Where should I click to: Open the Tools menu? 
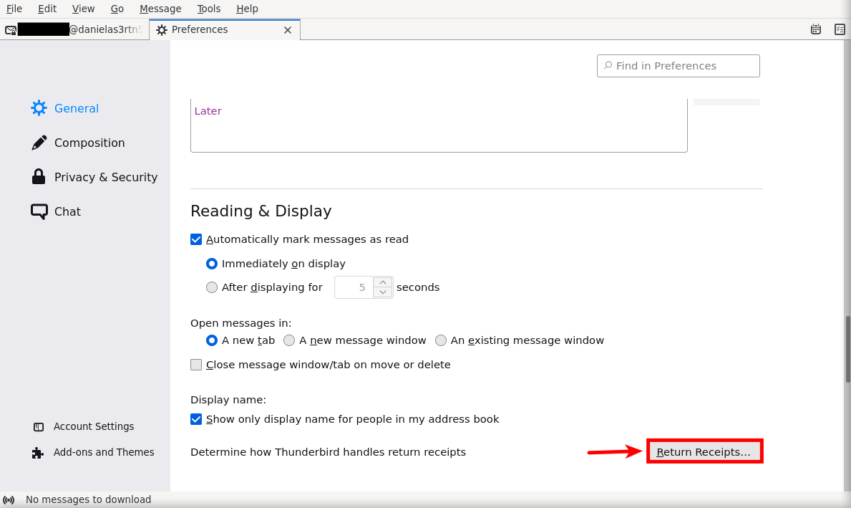coord(209,9)
